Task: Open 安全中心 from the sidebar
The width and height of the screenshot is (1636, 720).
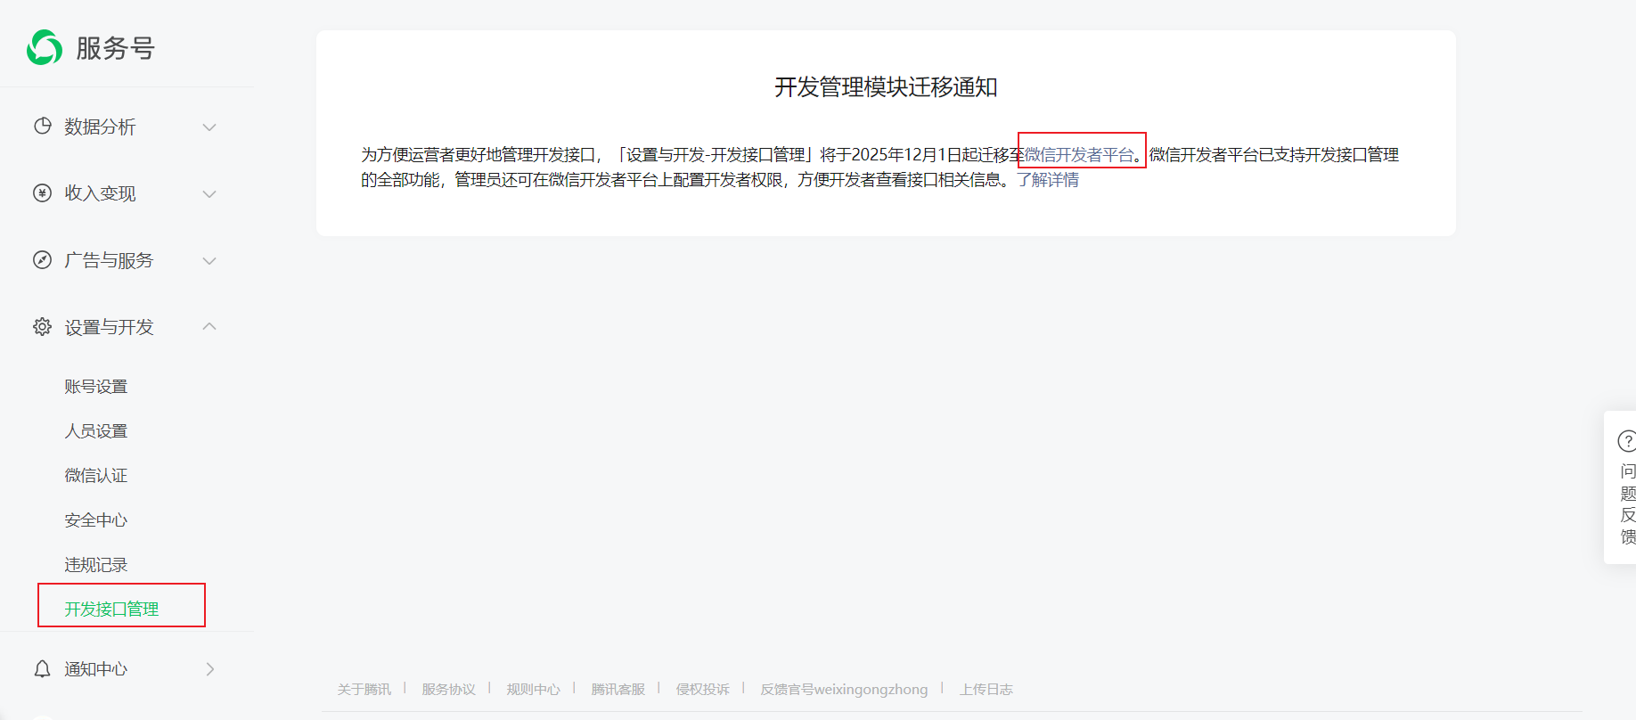Action: [x=96, y=520]
